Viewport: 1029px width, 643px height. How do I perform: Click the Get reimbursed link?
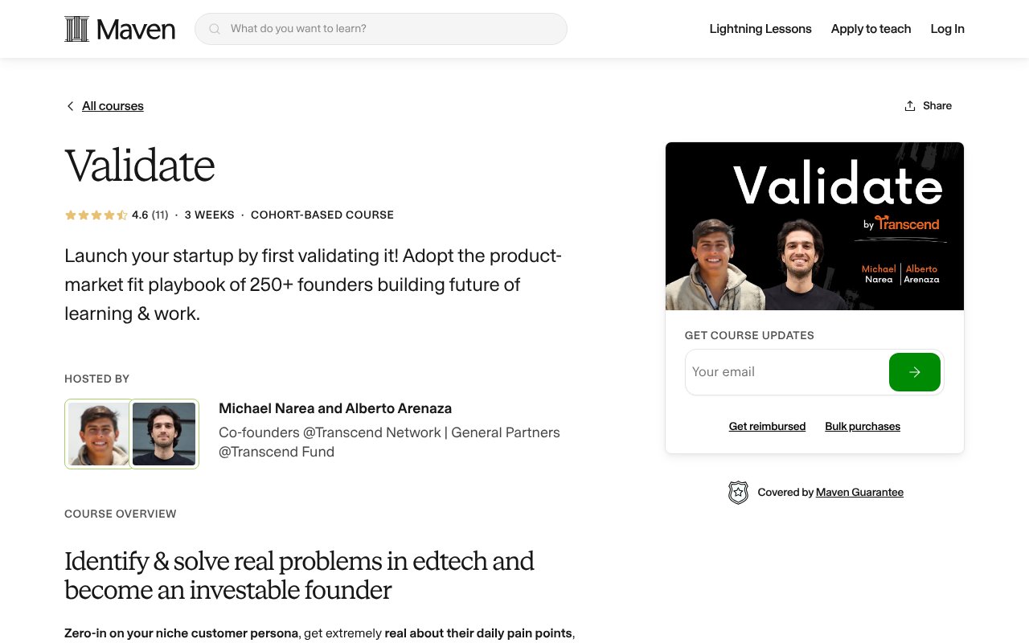tap(767, 426)
